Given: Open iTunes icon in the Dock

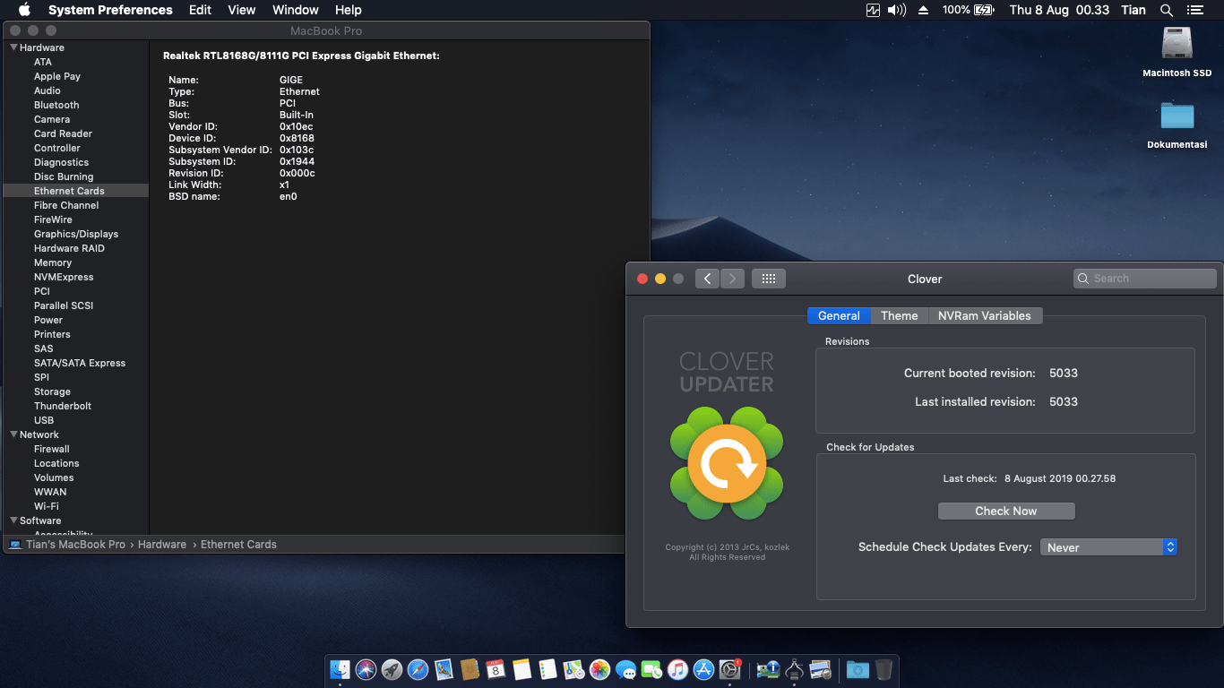Looking at the screenshot, I should coord(677,669).
